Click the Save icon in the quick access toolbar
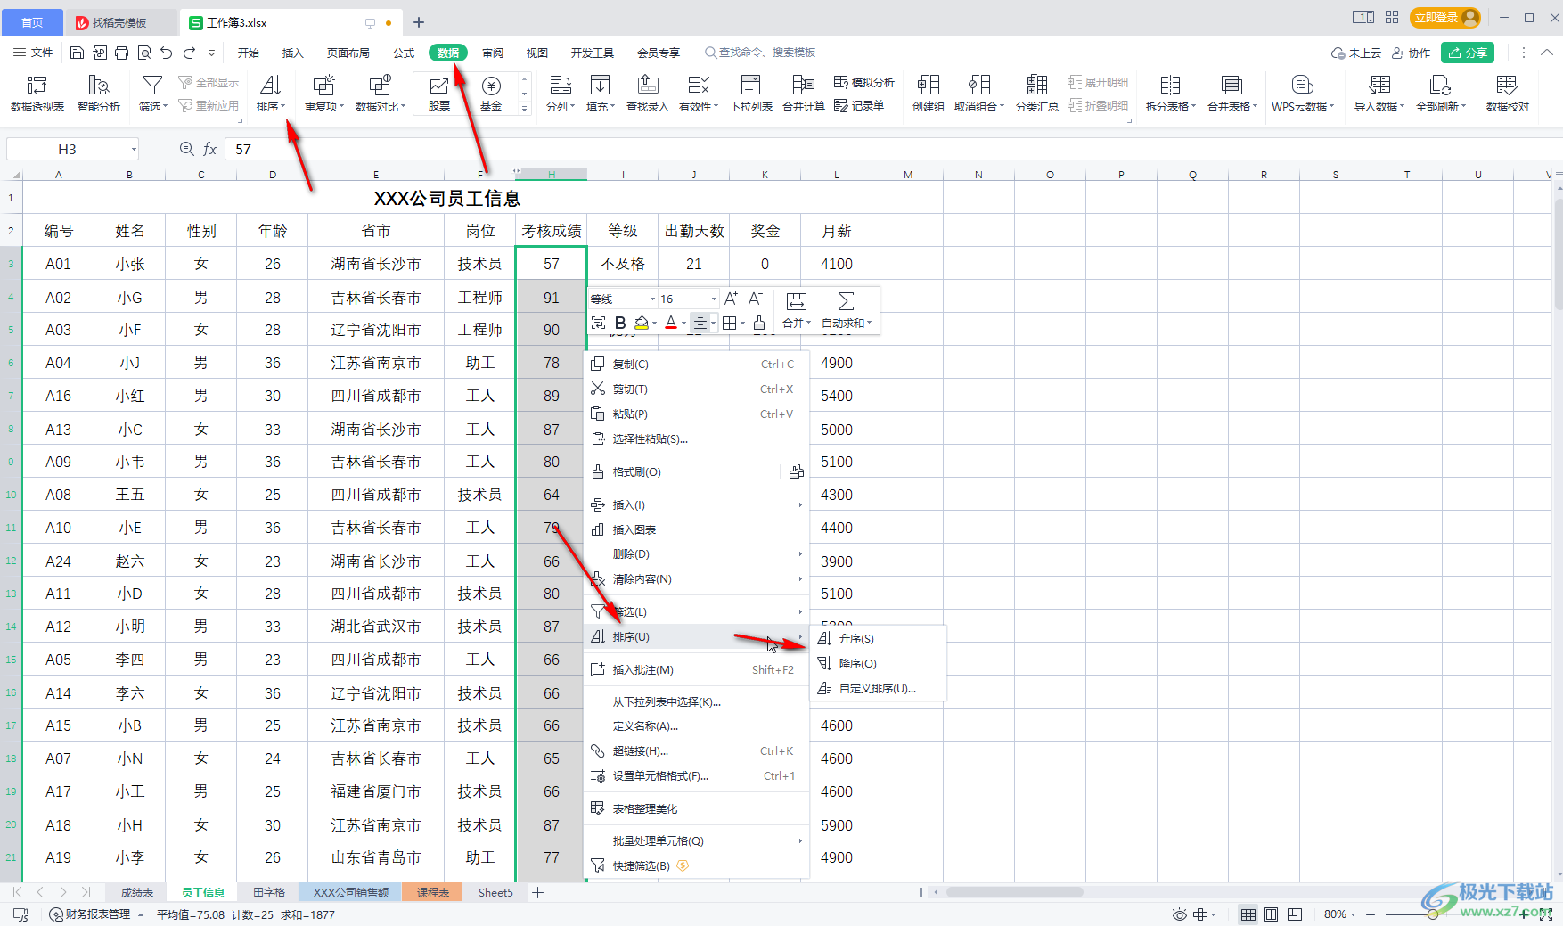 point(77,53)
